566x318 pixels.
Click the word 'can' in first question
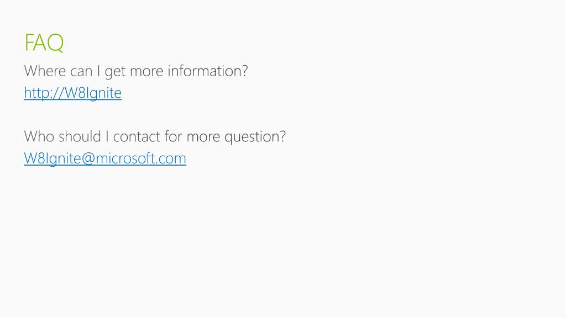coord(81,72)
